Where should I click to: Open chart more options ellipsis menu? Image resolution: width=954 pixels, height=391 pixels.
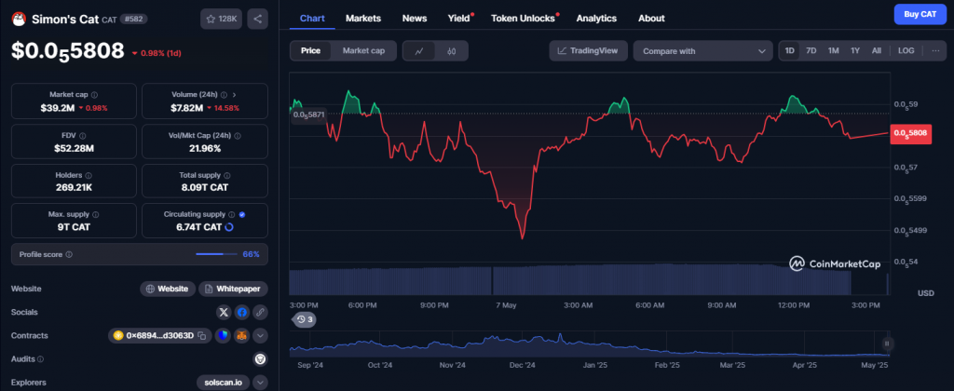[x=935, y=51]
